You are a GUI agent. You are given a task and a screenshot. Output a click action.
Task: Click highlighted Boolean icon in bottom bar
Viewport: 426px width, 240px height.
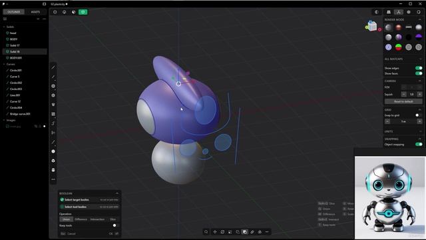[x=245, y=232]
